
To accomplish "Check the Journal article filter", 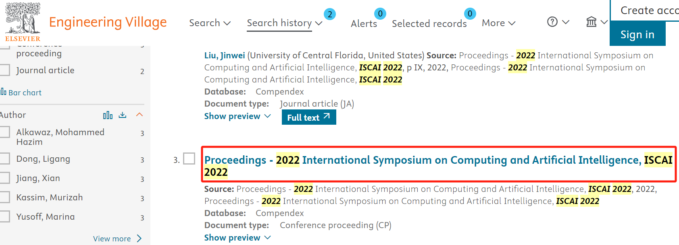I will 5,70.
